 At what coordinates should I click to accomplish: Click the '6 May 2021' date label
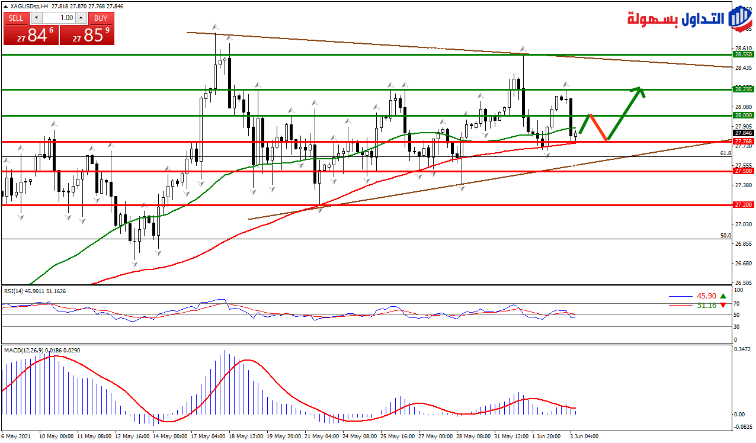pos(17,436)
